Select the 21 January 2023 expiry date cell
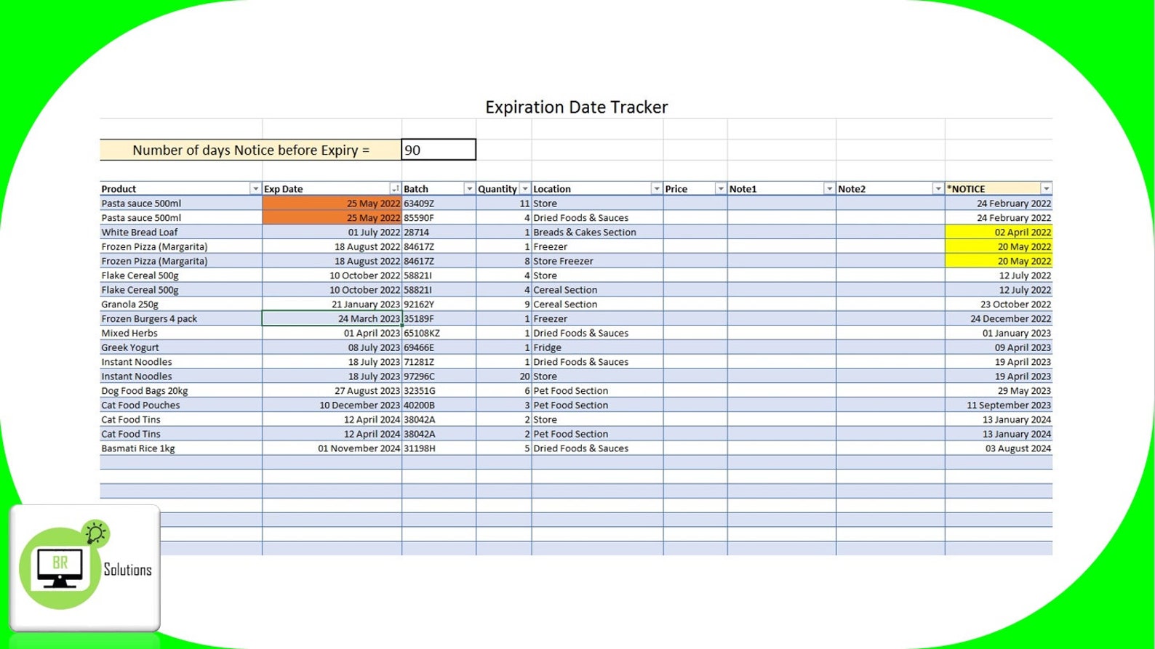The width and height of the screenshot is (1155, 649). pyautogui.click(x=332, y=305)
